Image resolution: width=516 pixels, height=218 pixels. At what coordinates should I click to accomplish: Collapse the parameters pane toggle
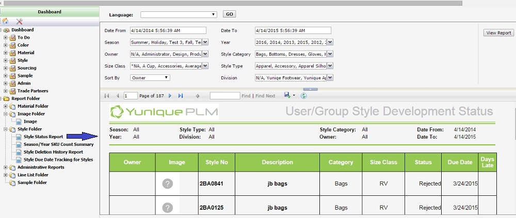[x=310, y=89]
